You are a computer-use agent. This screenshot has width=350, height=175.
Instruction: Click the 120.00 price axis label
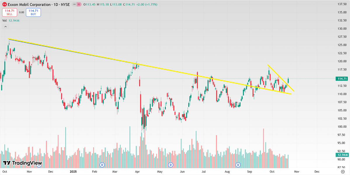tap(342, 61)
